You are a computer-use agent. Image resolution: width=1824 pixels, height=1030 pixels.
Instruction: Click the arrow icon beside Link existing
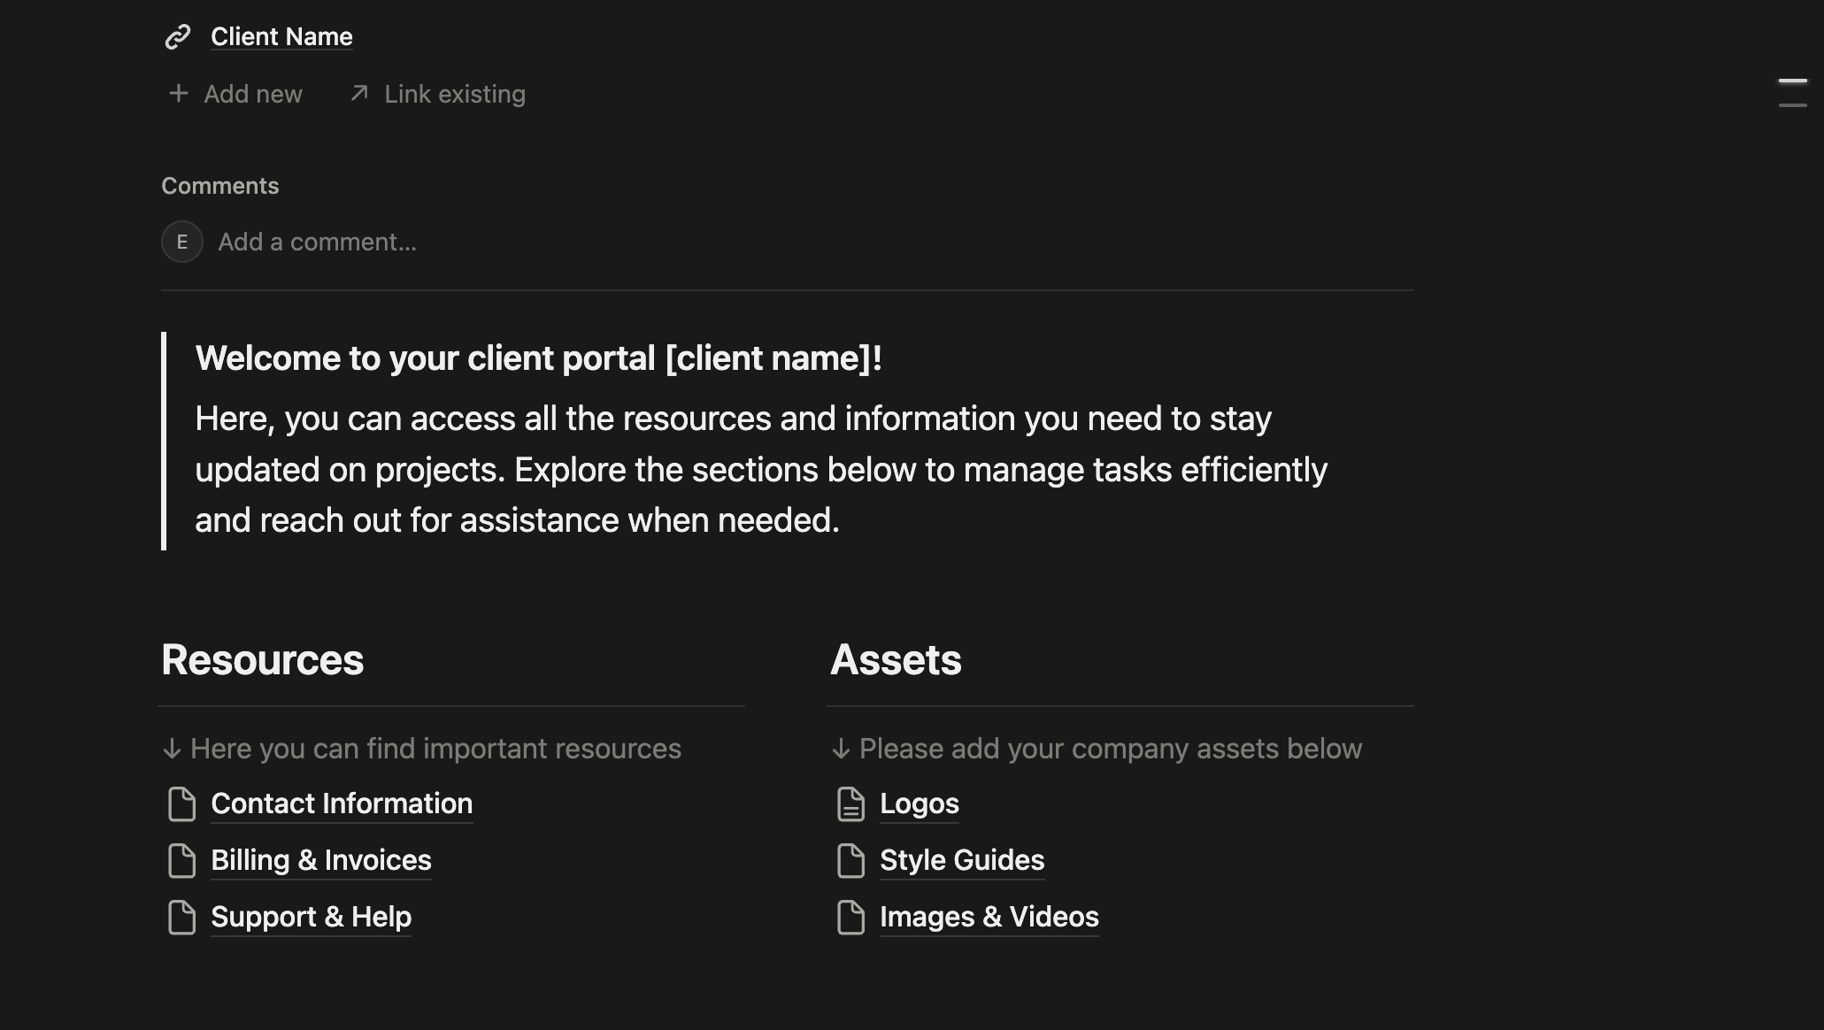click(359, 94)
